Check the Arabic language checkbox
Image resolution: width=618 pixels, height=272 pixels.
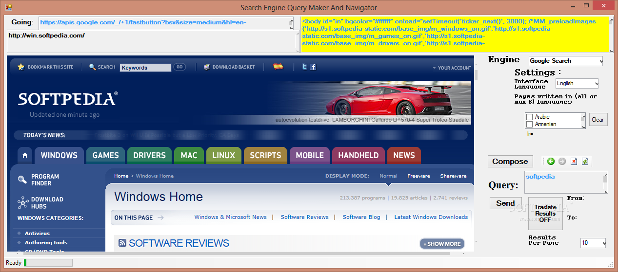[529, 117]
